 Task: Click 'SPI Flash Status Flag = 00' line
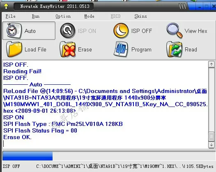pos(40,130)
